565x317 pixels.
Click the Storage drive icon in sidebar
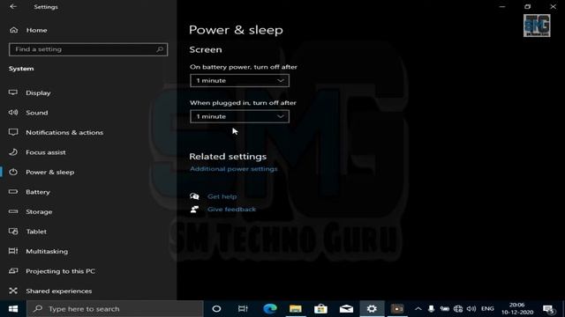tap(13, 211)
